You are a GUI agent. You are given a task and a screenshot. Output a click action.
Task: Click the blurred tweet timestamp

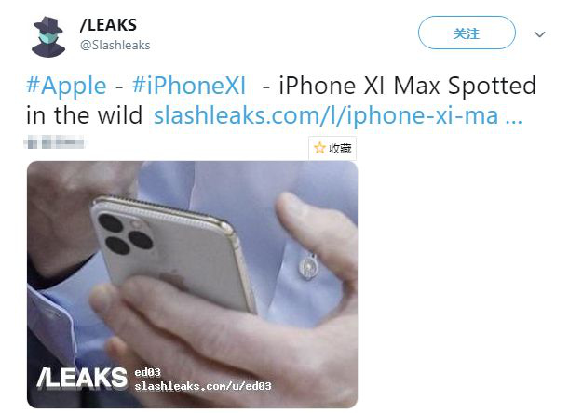pos(54,142)
